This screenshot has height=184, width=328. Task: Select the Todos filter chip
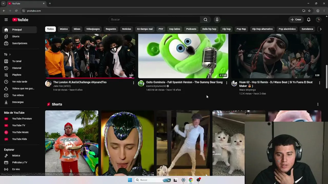click(x=50, y=29)
